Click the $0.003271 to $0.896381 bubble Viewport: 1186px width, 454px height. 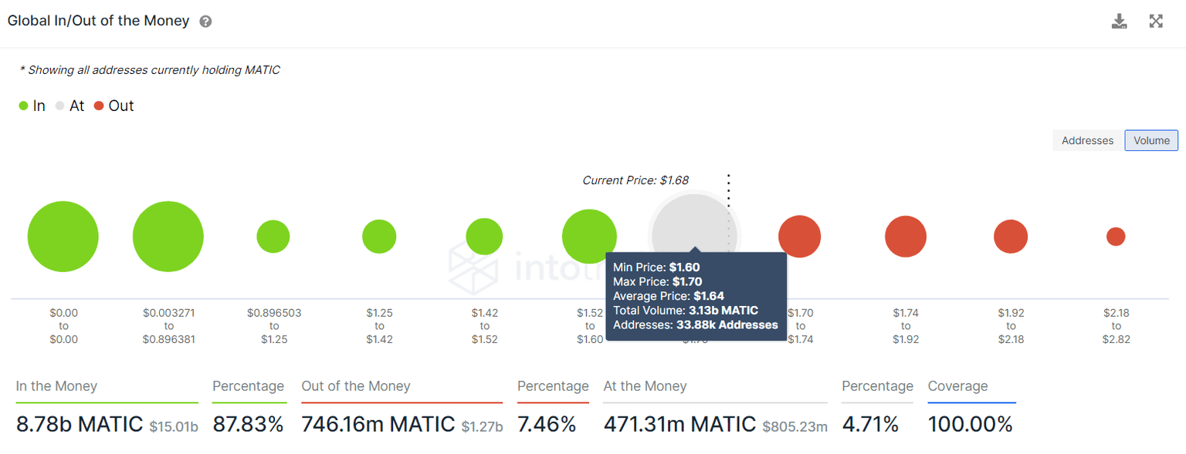[168, 237]
